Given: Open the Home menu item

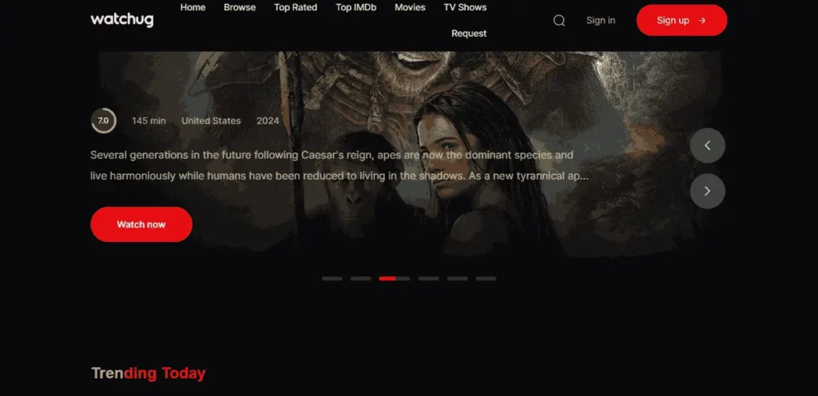Looking at the screenshot, I should (193, 7).
